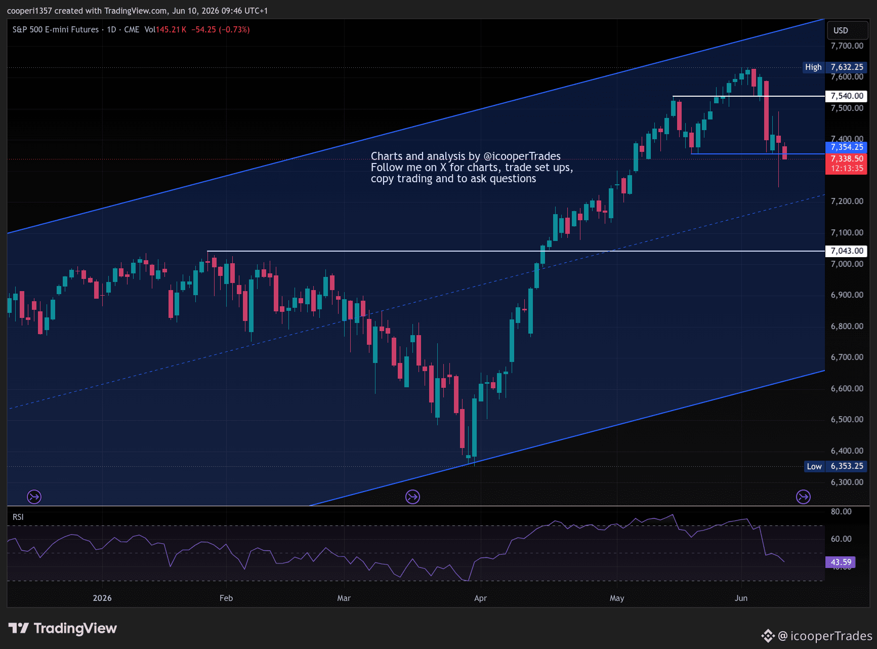Screen dimensions: 877x649
Task: Select the "Charts and analysis by @icooperTrades" text line
Action: (466, 156)
